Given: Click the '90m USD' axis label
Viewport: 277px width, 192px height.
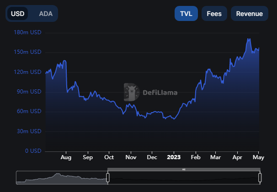Looking at the screenshot, I should coord(29,92).
